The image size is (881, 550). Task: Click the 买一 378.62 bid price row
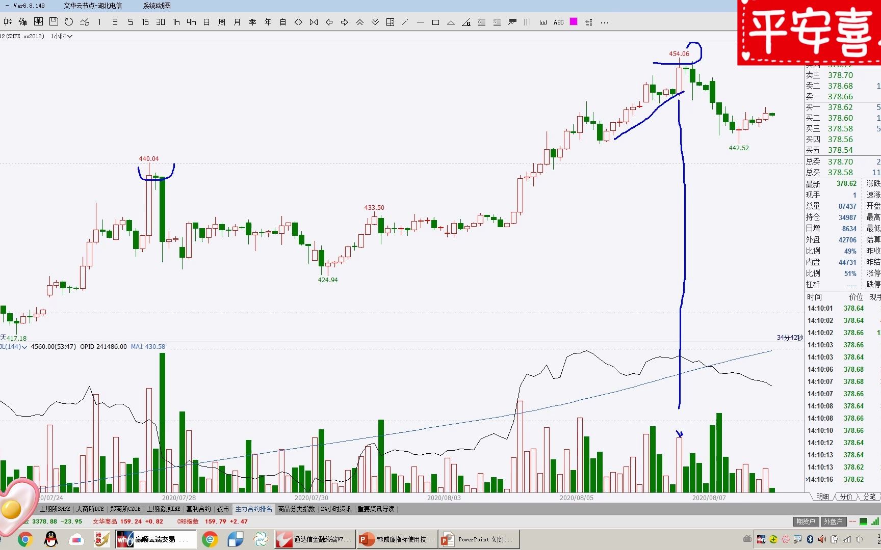pos(843,107)
